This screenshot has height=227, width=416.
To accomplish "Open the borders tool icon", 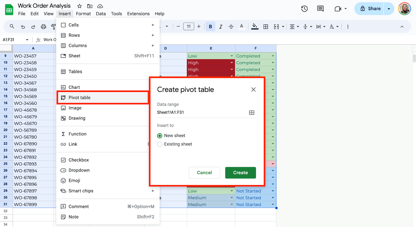I will tap(265, 27).
